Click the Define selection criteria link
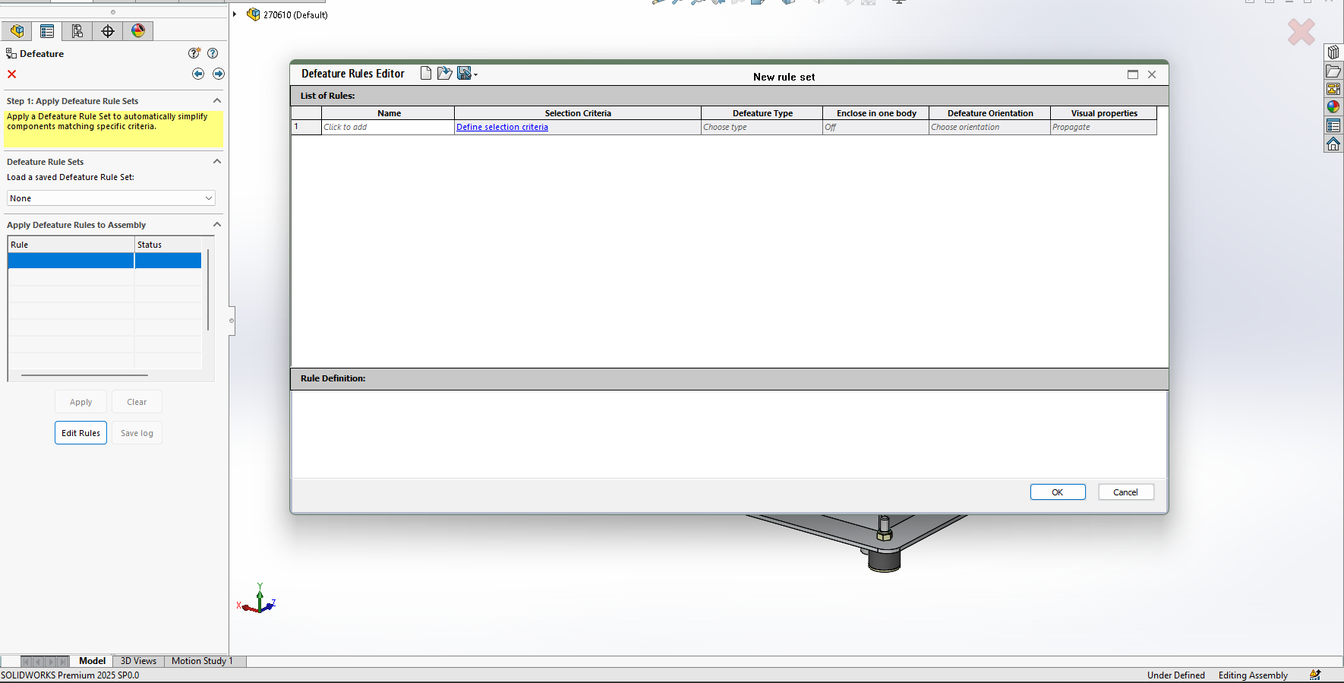 click(502, 128)
